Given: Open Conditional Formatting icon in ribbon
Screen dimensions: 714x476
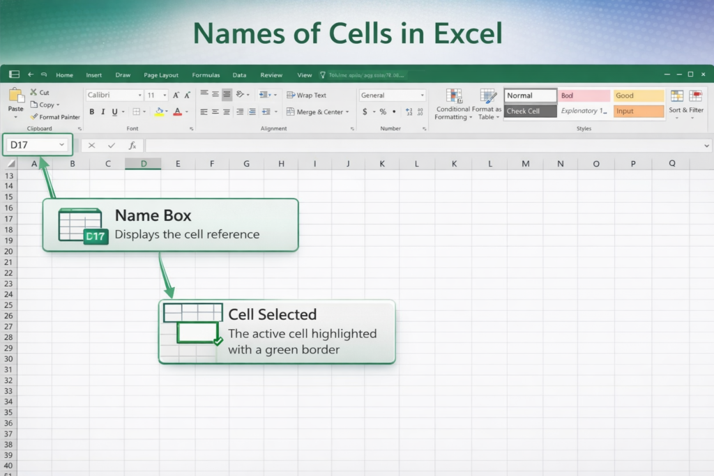Looking at the screenshot, I should tap(454, 96).
